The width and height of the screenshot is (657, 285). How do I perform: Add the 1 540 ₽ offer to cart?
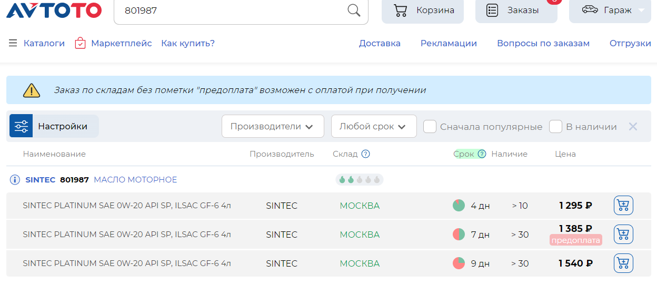623,263
